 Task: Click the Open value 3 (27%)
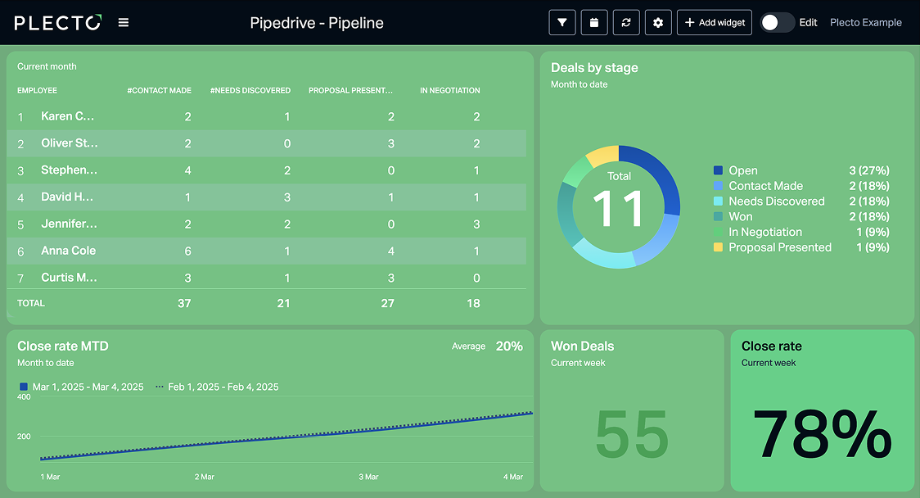869,170
